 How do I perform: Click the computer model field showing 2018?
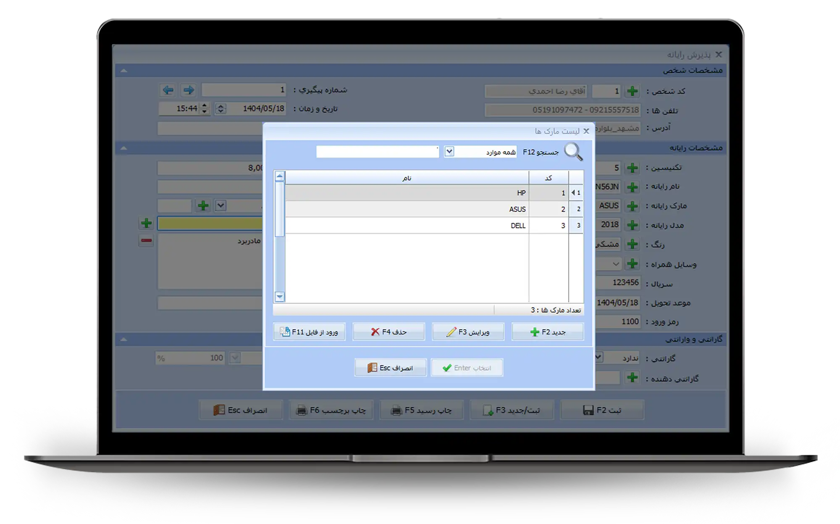point(608,225)
